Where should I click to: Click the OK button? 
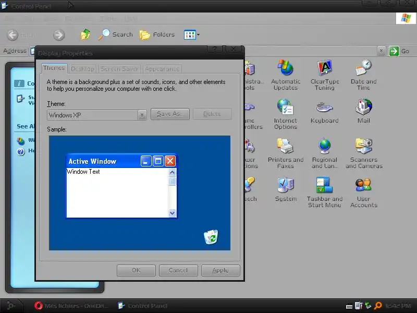(136, 270)
